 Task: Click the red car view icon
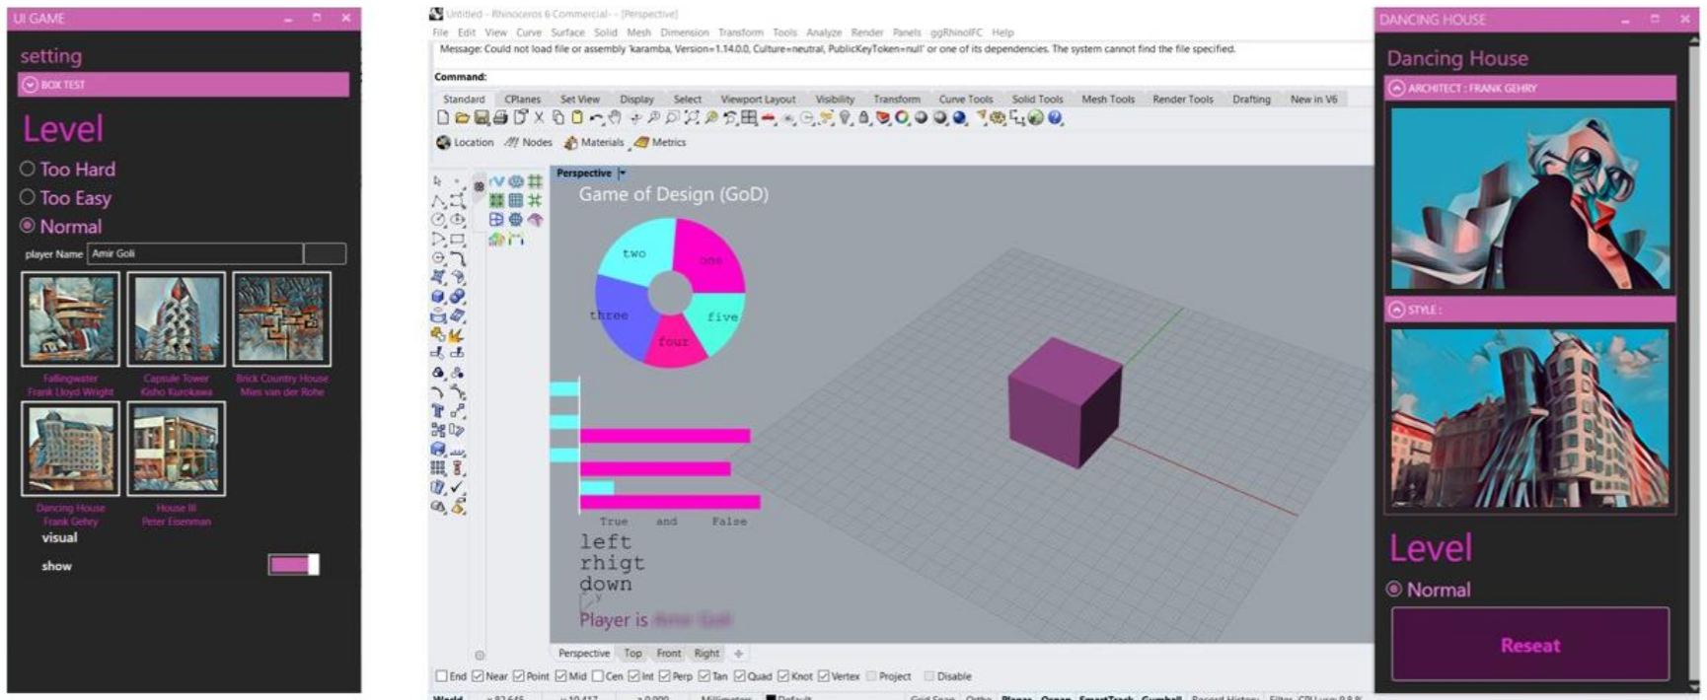click(x=768, y=117)
